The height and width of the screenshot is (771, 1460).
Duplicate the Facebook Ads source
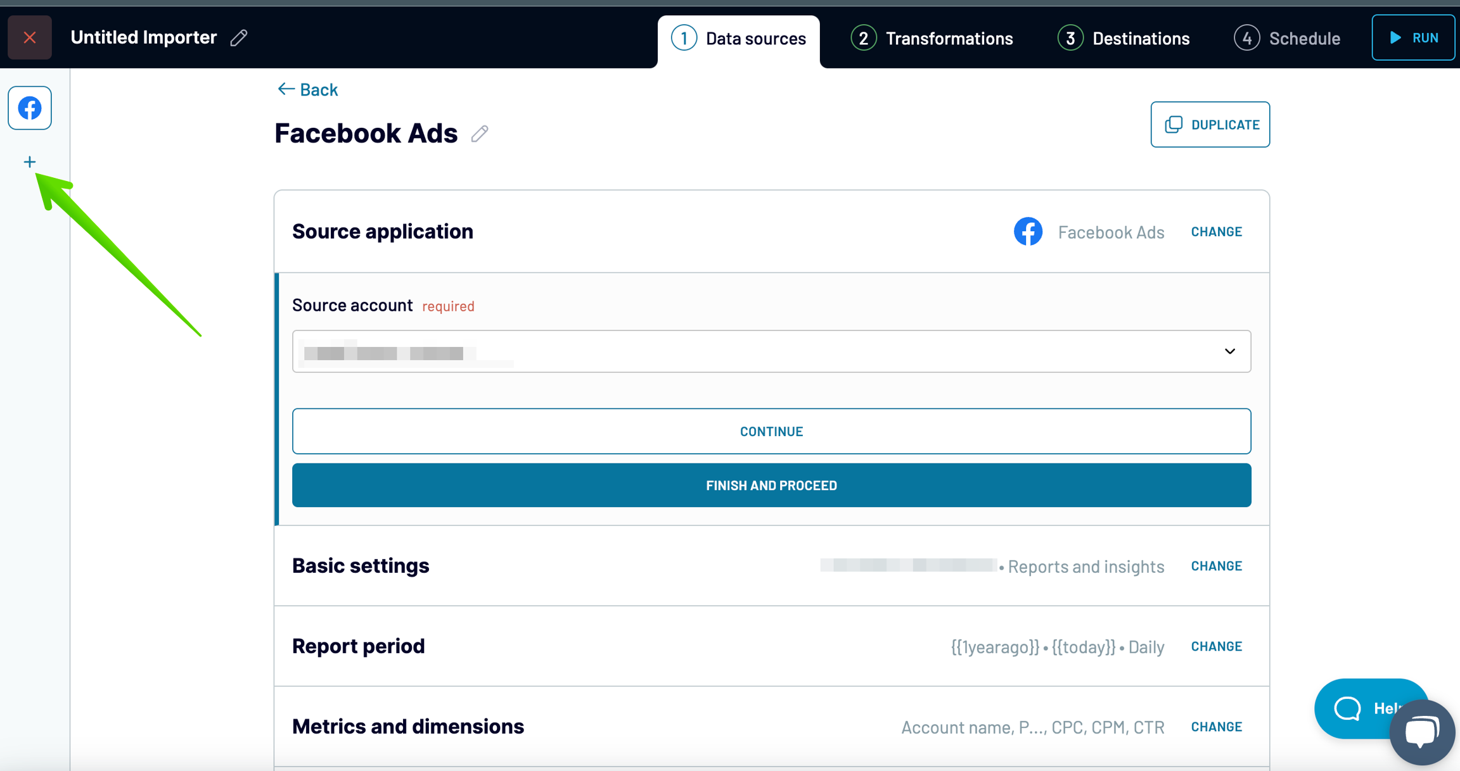(1210, 125)
